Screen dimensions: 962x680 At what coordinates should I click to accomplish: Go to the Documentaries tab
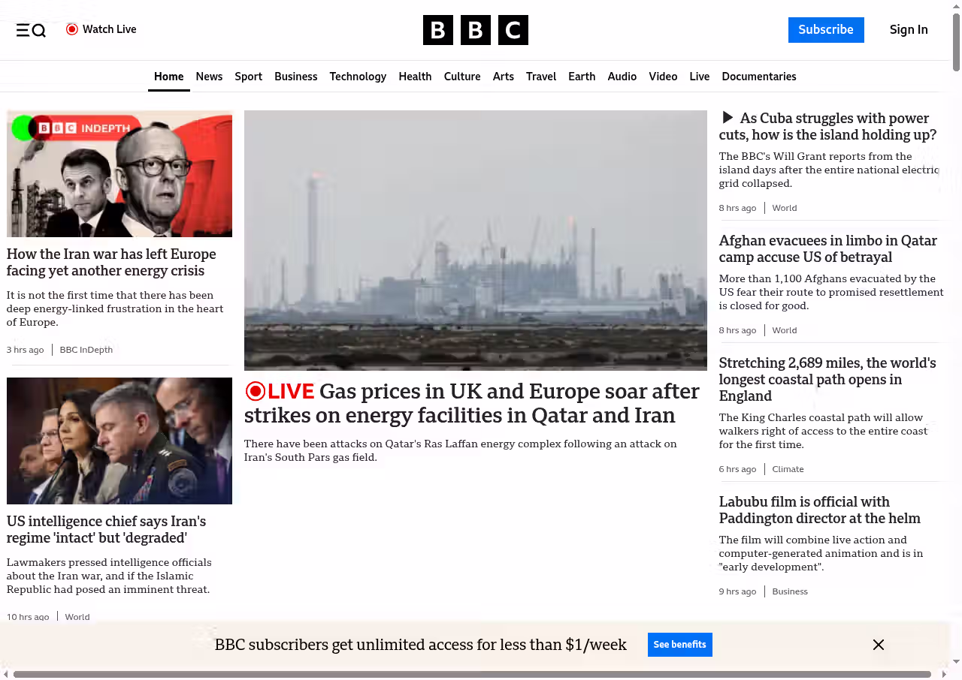[x=759, y=77]
